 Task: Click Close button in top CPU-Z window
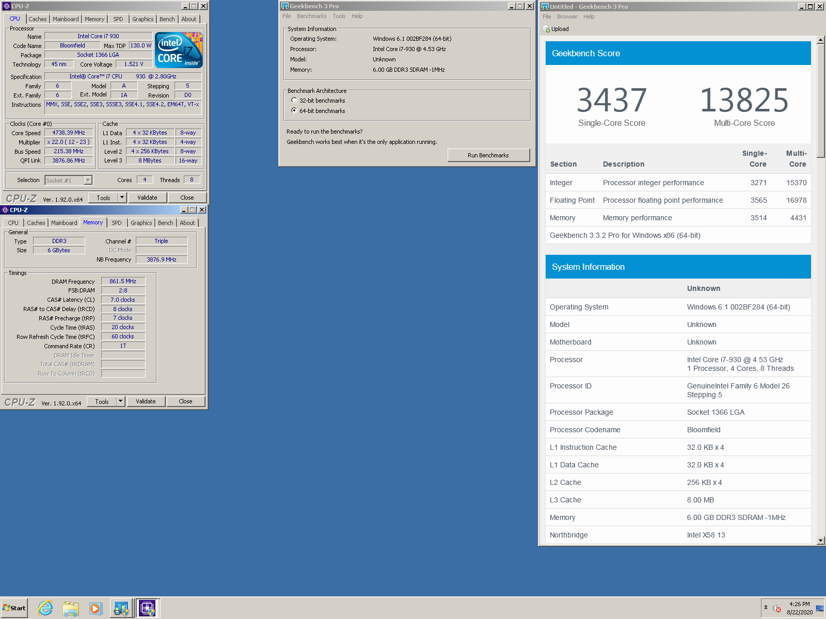[x=187, y=198]
